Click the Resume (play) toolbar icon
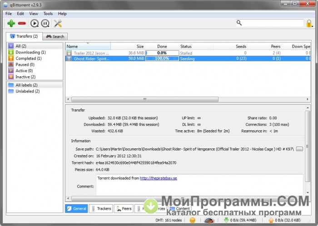 click(35, 23)
